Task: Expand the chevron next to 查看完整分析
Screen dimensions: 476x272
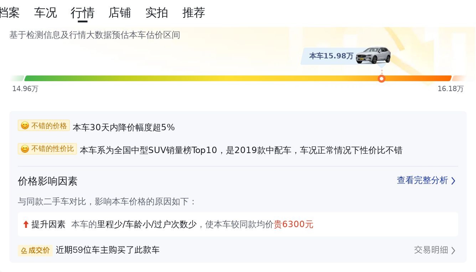Action: pos(453,181)
